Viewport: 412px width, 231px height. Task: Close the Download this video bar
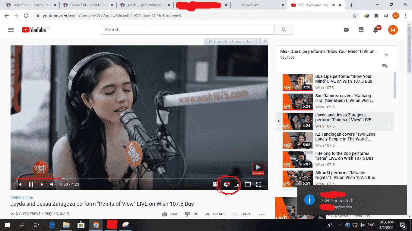265,41
